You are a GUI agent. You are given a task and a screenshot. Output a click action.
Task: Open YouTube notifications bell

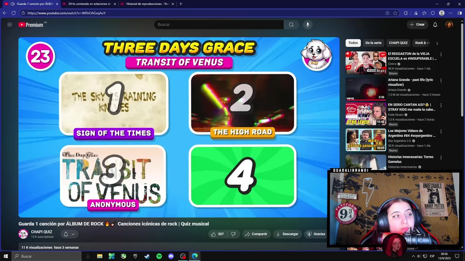pyautogui.click(x=435, y=25)
